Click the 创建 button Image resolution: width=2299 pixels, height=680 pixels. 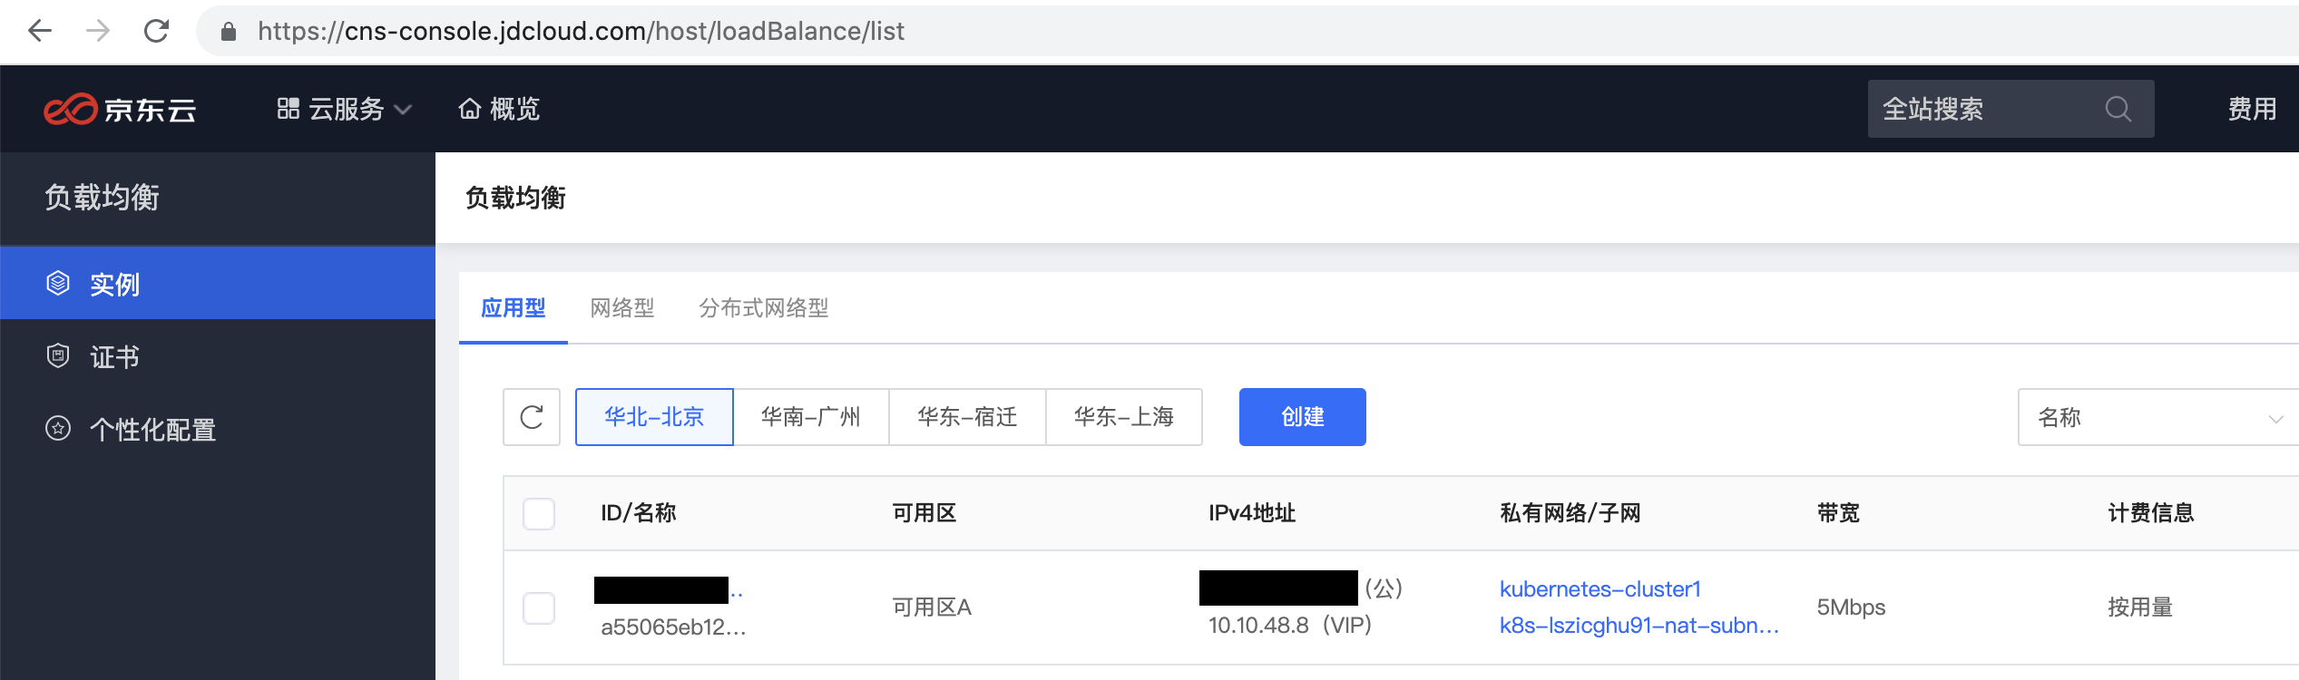click(x=1303, y=417)
